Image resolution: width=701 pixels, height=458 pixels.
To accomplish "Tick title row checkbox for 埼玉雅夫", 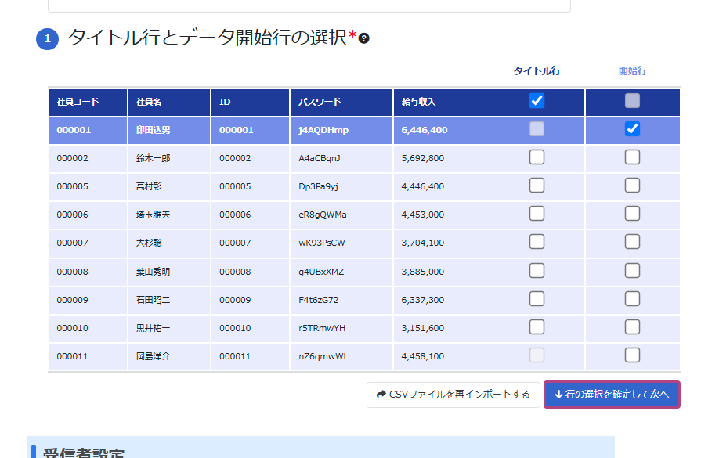I will [537, 214].
